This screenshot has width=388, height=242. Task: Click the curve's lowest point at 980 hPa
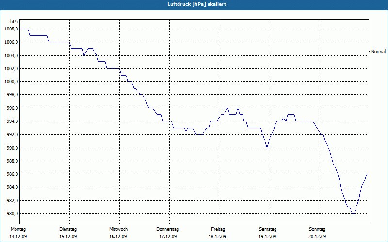click(x=354, y=213)
